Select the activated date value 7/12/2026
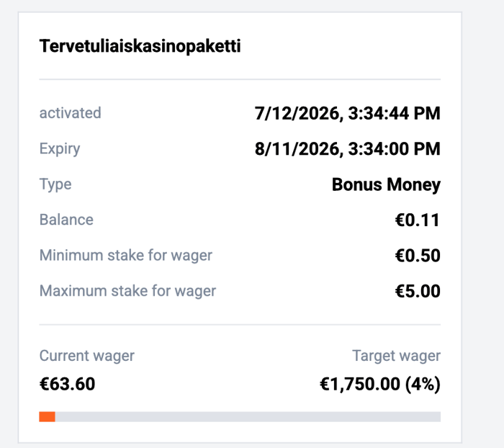Image resolution: width=504 pixels, height=448 pixels. pyautogui.click(x=347, y=114)
